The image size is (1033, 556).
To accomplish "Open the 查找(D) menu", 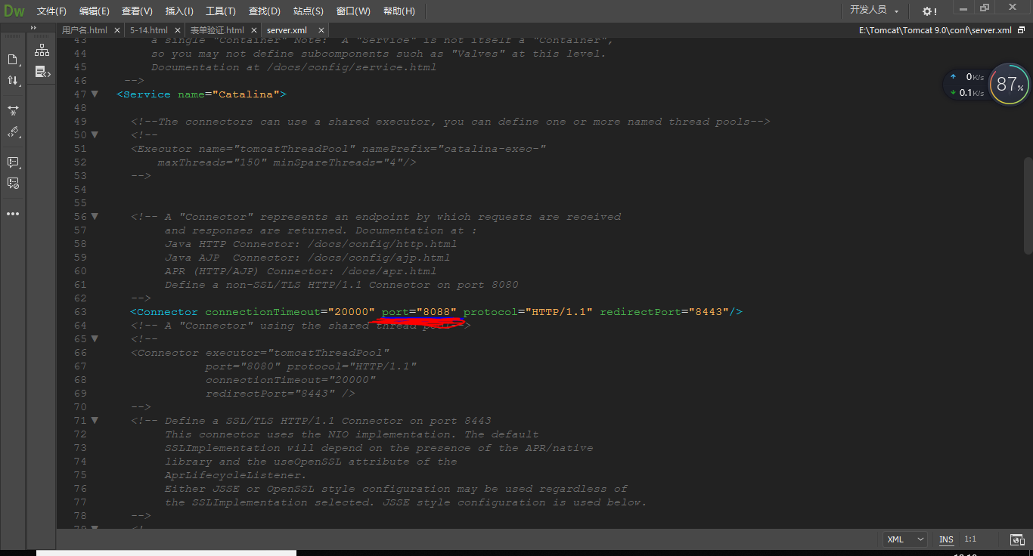I will point(265,11).
